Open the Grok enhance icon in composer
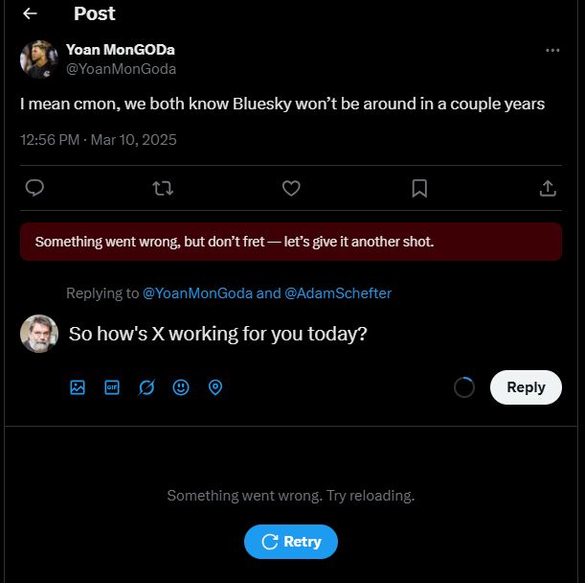Image resolution: width=585 pixels, height=583 pixels. tap(146, 387)
